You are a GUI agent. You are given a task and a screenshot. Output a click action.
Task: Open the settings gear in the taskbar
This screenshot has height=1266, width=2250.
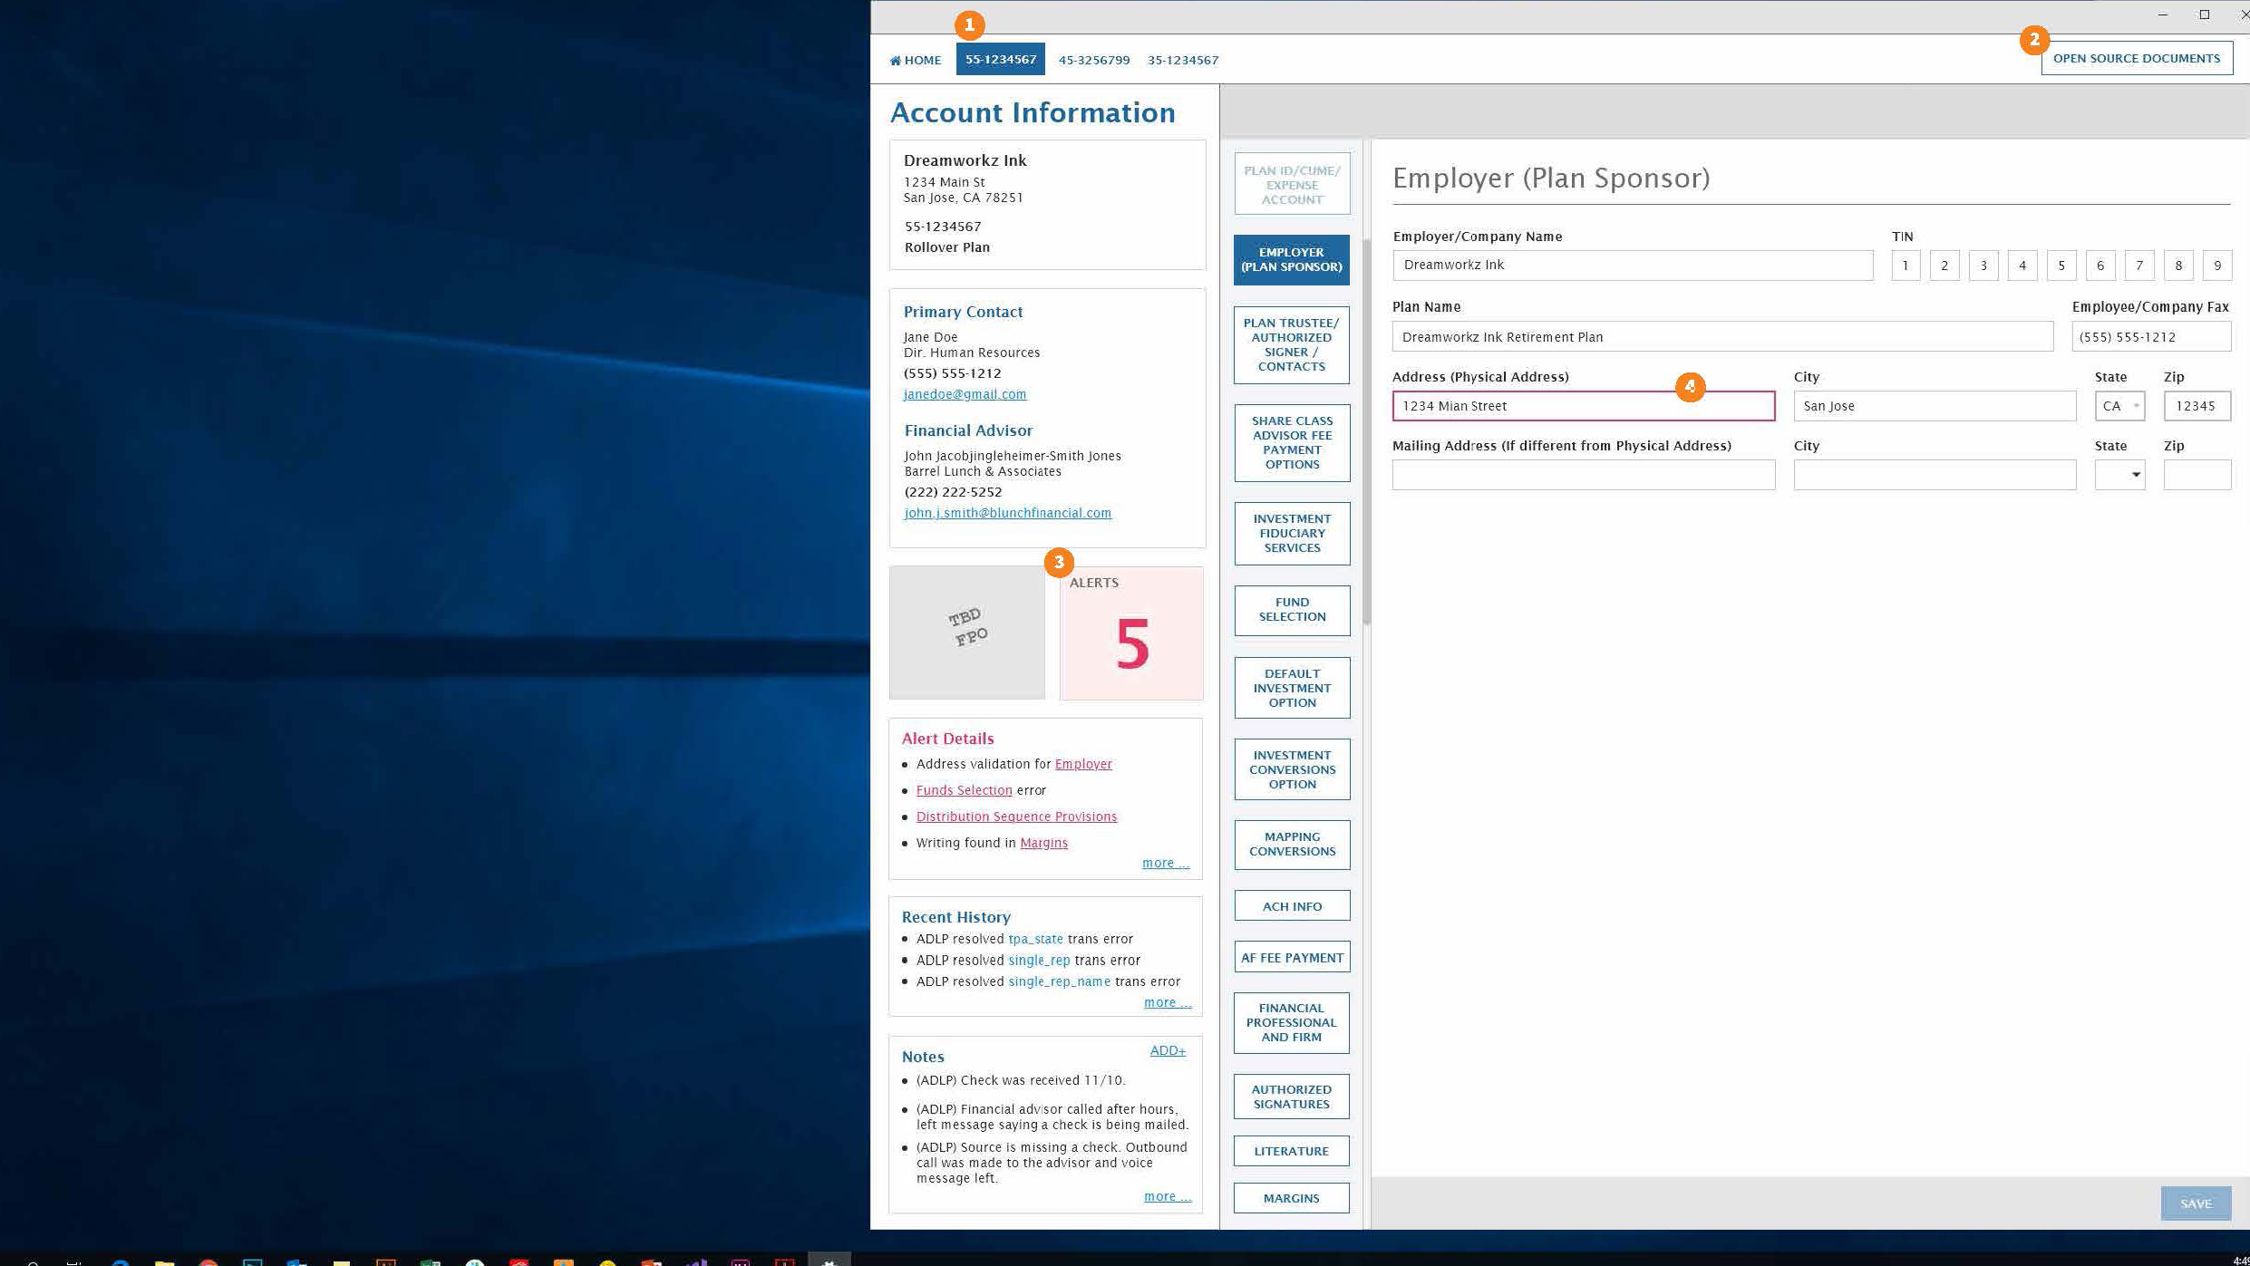point(829,1260)
